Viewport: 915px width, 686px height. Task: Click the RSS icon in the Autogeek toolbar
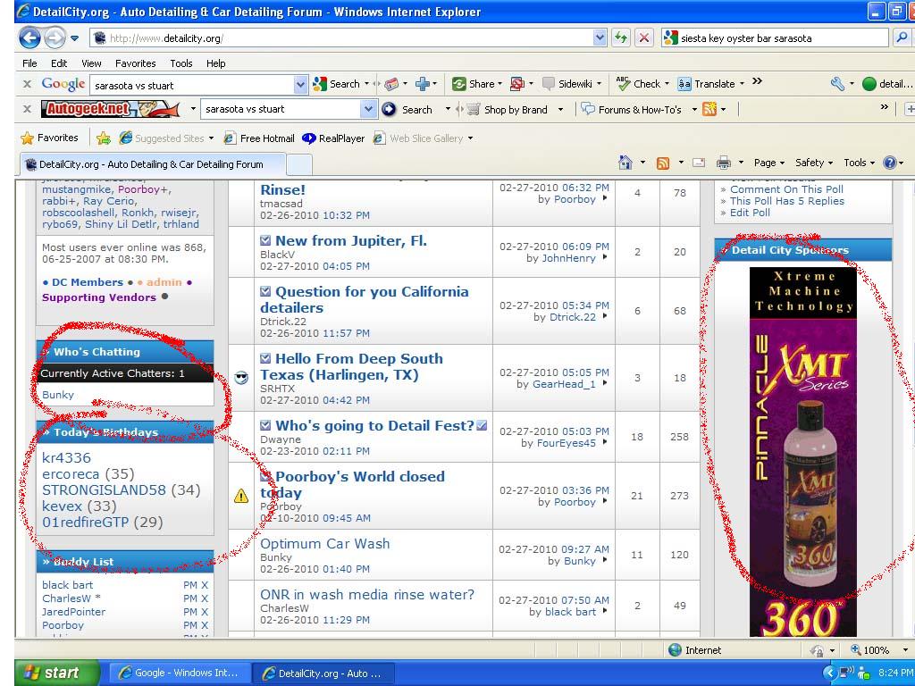[709, 109]
